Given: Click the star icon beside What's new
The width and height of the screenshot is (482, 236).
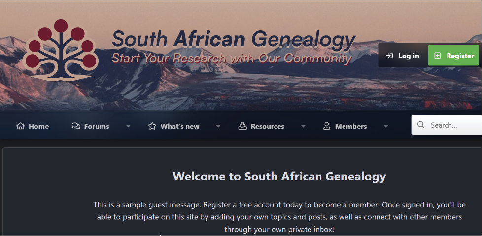Looking at the screenshot, I should click(152, 126).
